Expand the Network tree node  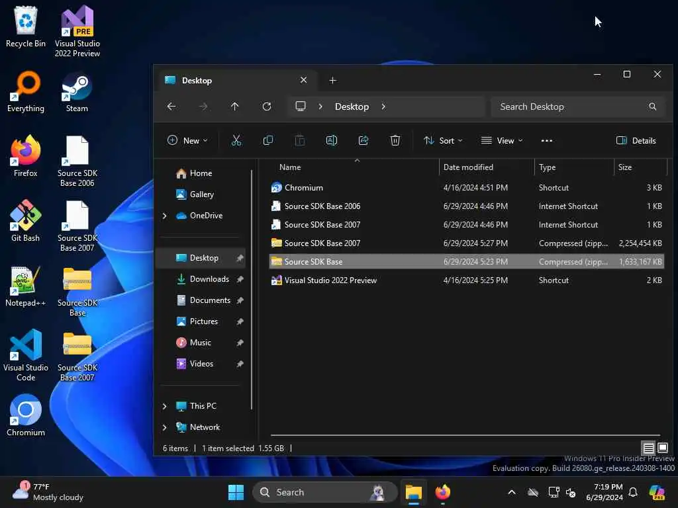164,427
